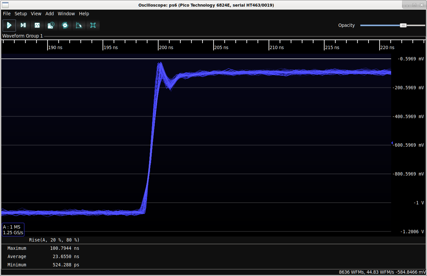
Task: Click the gear refresh icon
Action: (65, 25)
